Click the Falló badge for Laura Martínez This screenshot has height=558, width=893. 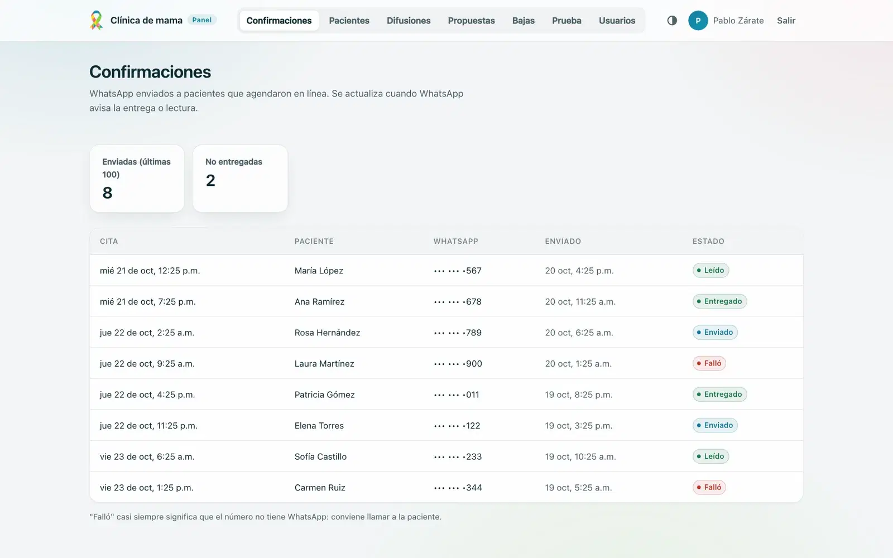[x=709, y=363]
